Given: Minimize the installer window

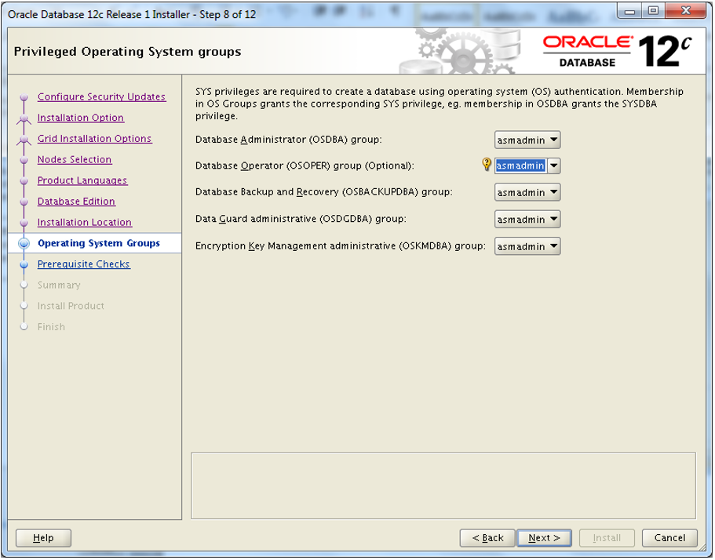Looking at the screenshot, I should pos(630,10).
